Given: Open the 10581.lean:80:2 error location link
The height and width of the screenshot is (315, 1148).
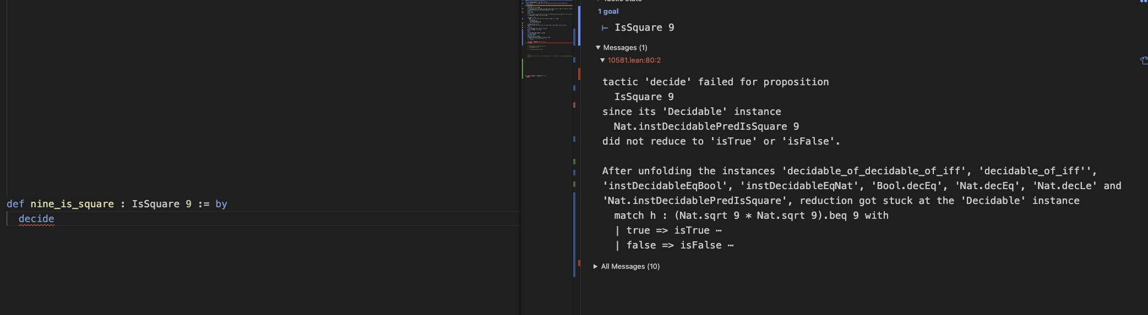Looking at the screenshot, I should coord(634,60).
